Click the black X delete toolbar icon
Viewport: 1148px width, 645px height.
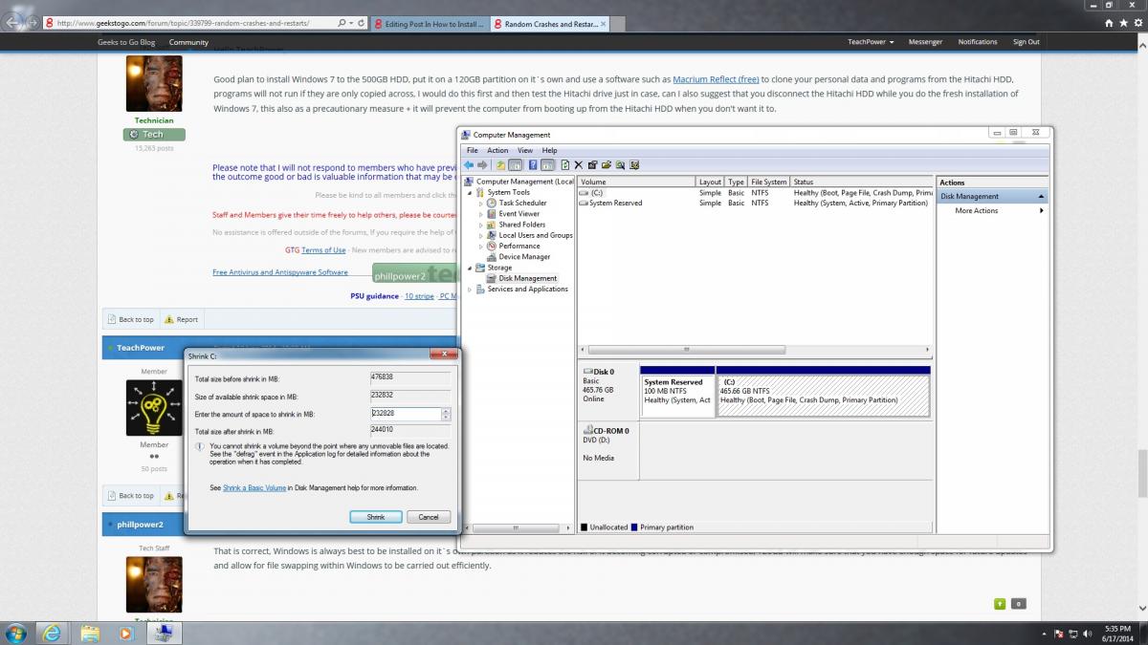[579, 165]
